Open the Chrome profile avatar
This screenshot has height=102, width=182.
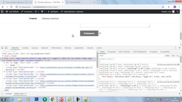pyautogui.click(x=175, y=7)
